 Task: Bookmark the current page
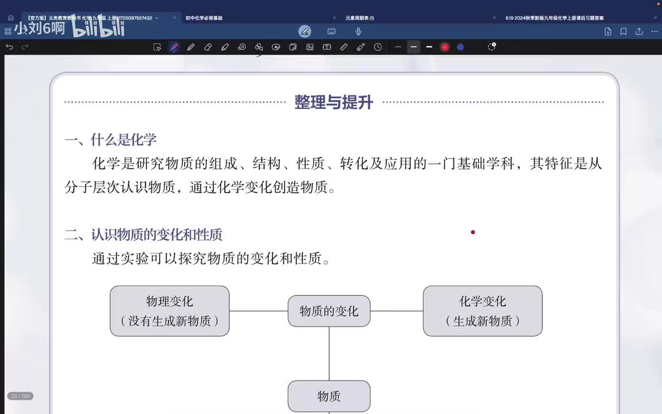pyautogui.click(x=623, y=31)
